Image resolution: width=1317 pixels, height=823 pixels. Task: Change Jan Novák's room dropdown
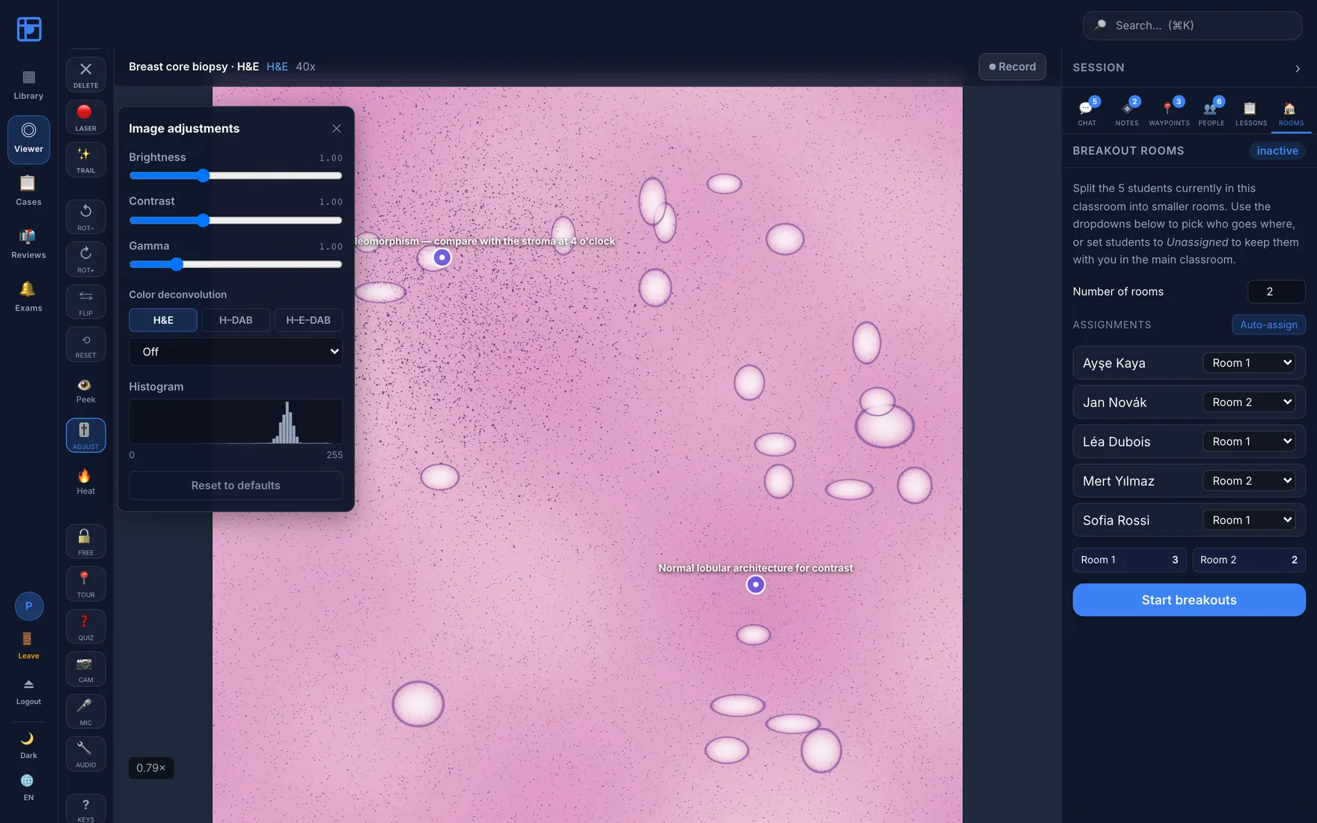[x=1250, y=403]
